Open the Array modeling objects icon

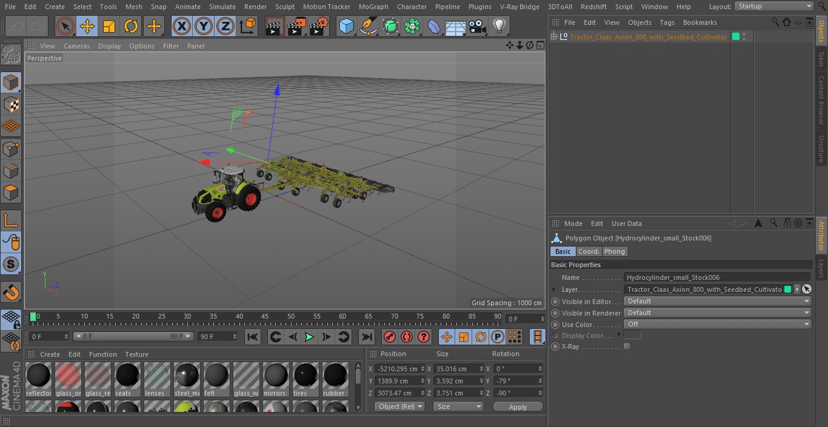click(412, 26)
